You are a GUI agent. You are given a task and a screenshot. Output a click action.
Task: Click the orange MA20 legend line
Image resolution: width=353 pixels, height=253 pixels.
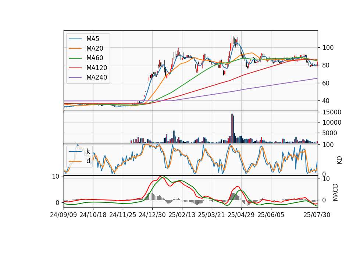pyautogui.click(x=75, y=48)
